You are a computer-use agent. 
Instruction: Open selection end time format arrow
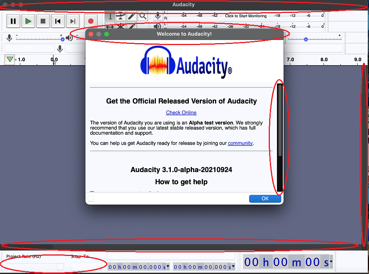point(233,266)
